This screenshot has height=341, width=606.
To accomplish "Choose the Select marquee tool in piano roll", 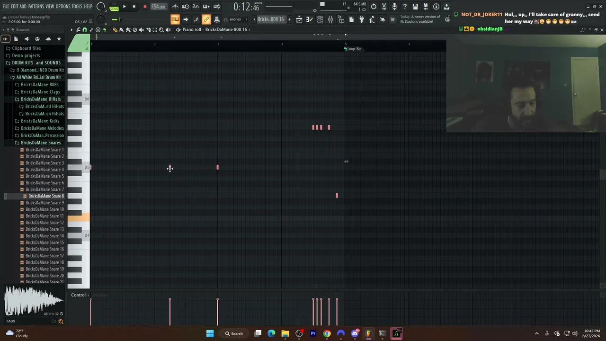I will [x=155, y=30].
